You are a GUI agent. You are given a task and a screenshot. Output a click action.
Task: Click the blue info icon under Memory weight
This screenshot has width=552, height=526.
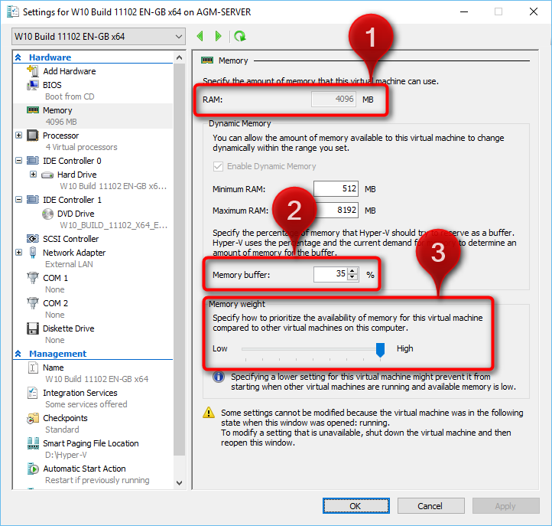tap(219, 377)
